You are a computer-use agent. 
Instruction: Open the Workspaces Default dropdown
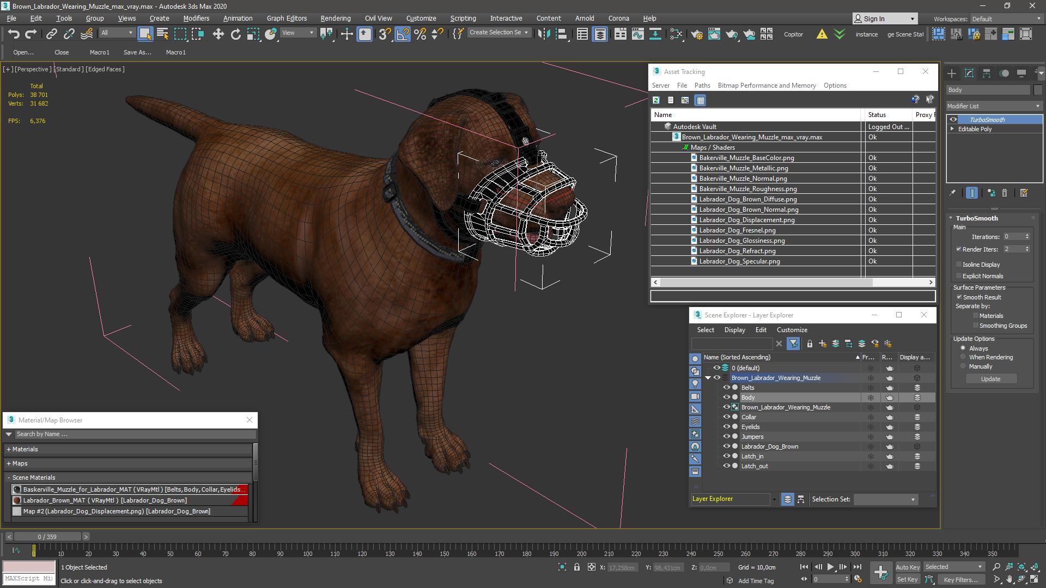(x=1006, y=19)
